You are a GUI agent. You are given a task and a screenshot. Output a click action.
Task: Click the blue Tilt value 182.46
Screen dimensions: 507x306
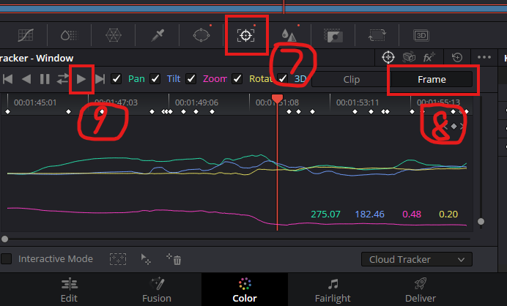pos(369,214)
